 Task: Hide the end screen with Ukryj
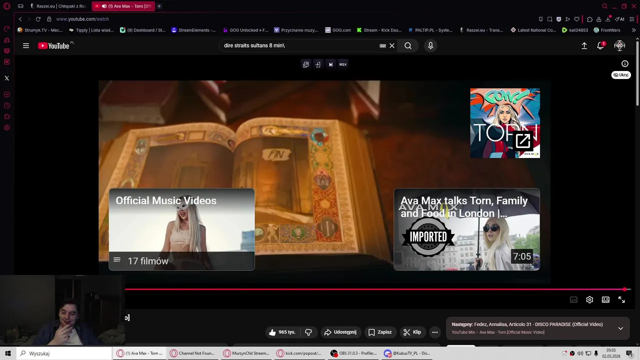[621, 75]
